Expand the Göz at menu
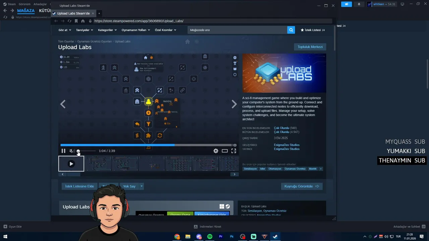This screenshot has height=241, width=429. pos(64,30)
